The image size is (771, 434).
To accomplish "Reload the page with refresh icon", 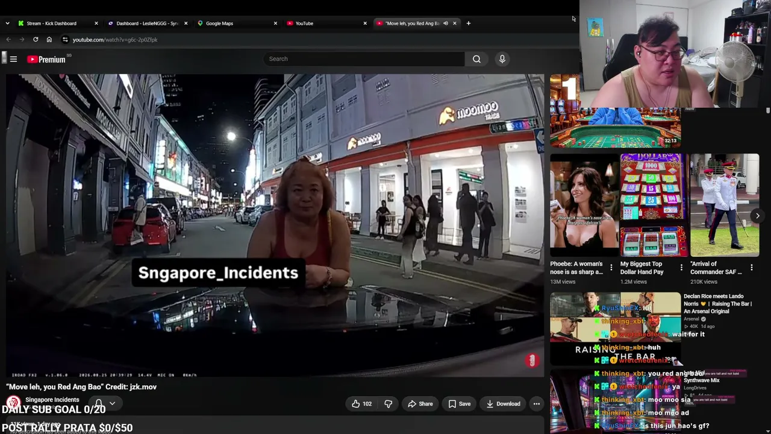I will [x=36, y=40].
